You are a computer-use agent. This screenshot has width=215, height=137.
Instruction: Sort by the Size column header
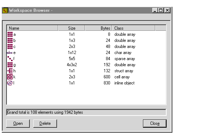coord(72,28)
